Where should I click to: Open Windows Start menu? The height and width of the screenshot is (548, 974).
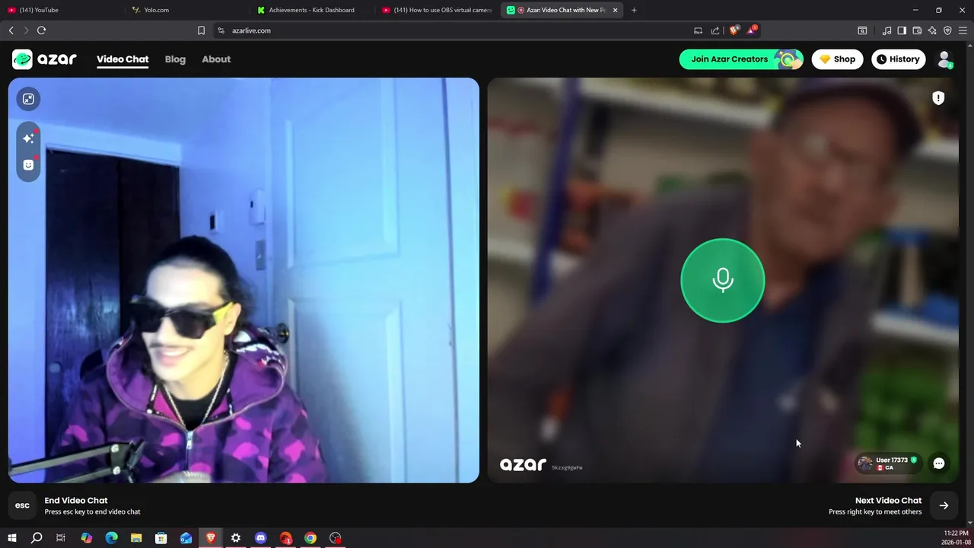[x=11, y=538]
